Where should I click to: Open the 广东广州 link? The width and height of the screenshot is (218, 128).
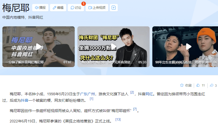tap(87, 94)
